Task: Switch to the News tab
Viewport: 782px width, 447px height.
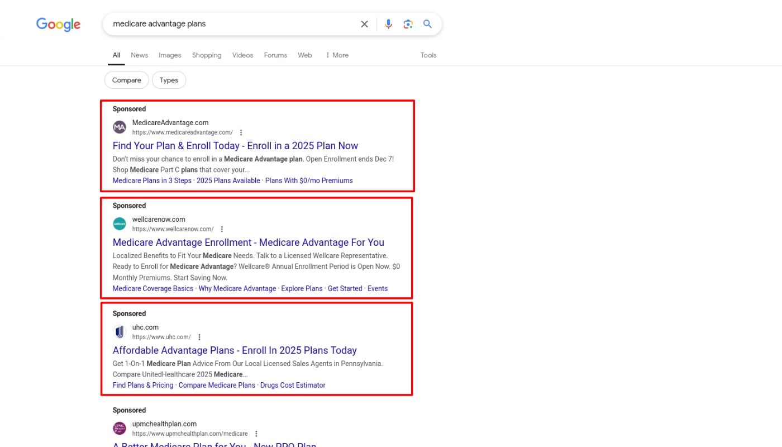Action: pos(140,55)
